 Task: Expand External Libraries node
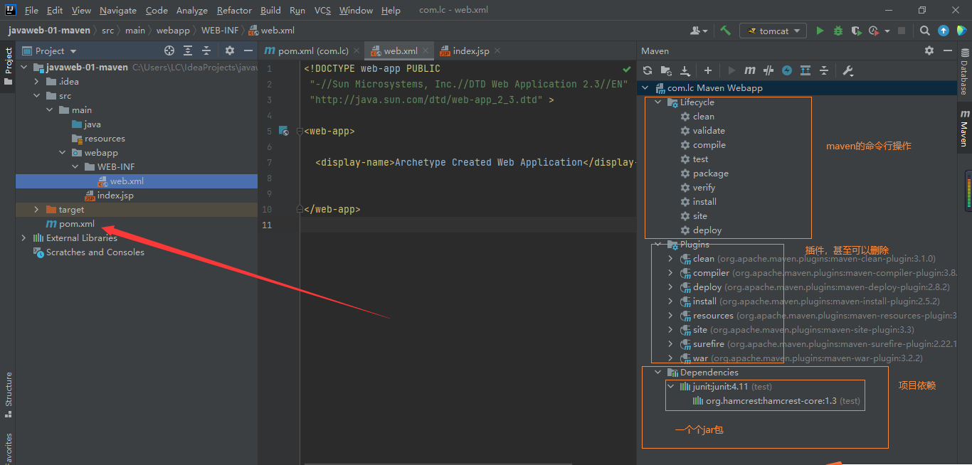click(24, 238)
